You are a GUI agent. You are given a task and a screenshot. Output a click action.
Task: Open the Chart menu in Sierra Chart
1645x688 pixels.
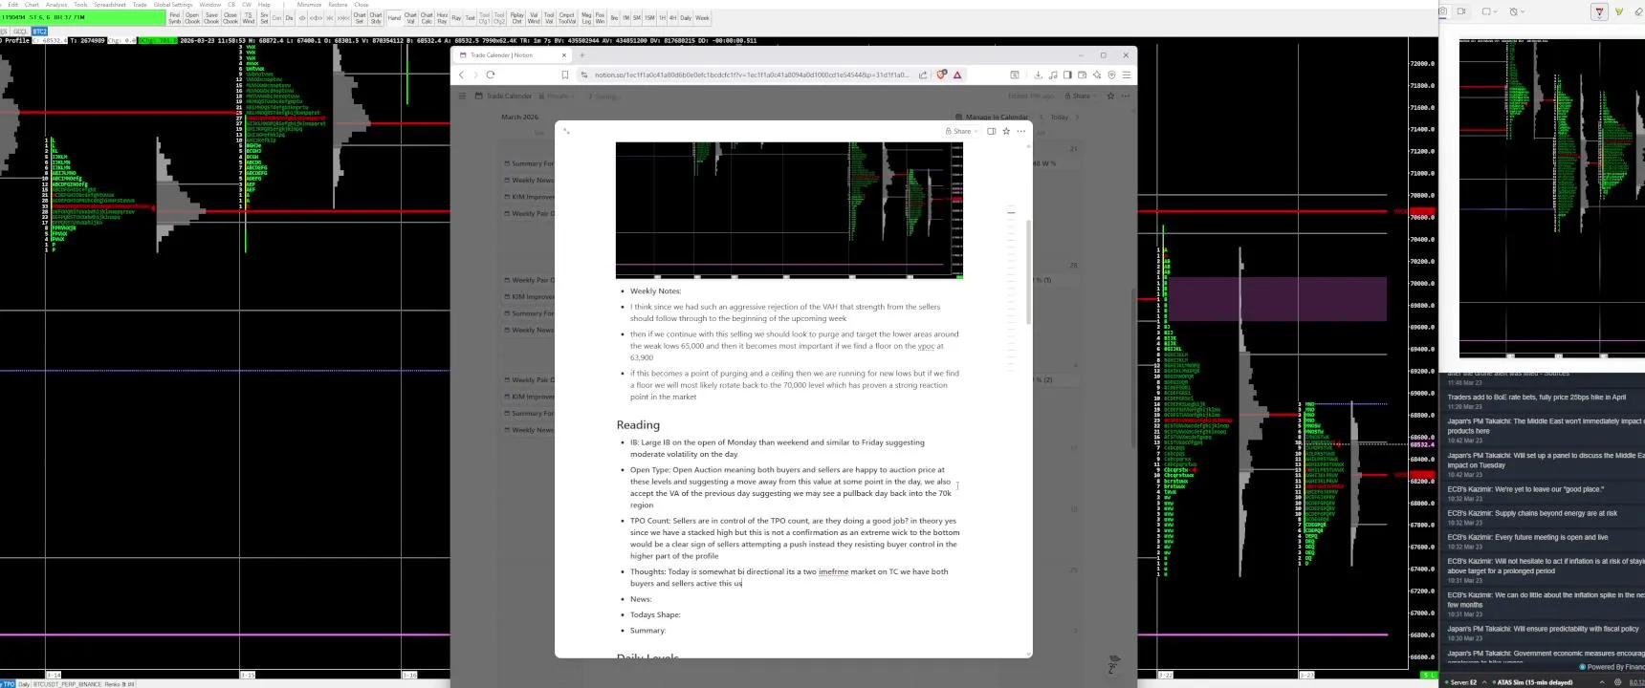point(32,5)
